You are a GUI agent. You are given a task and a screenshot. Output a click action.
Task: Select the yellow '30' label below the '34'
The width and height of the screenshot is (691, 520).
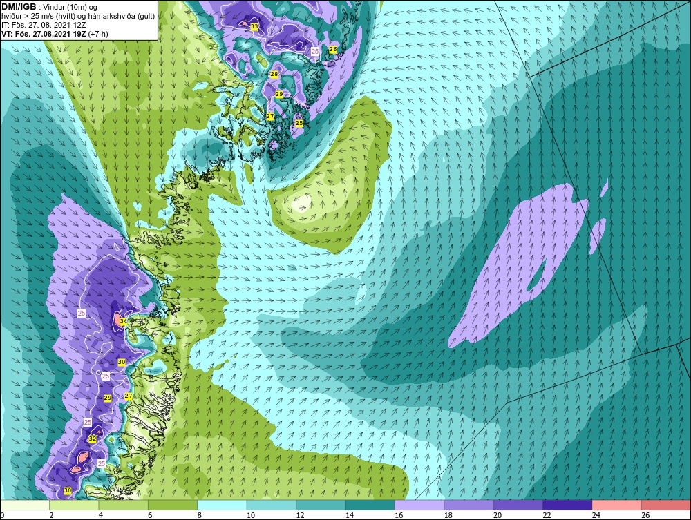tap(122, 362)
